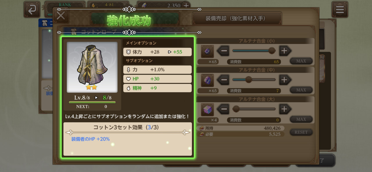Image resolution: width=372 pixels, height=172 pixels.
Task: Click MAX for アルテナ合金 (大)
Action: click(301, 119)
